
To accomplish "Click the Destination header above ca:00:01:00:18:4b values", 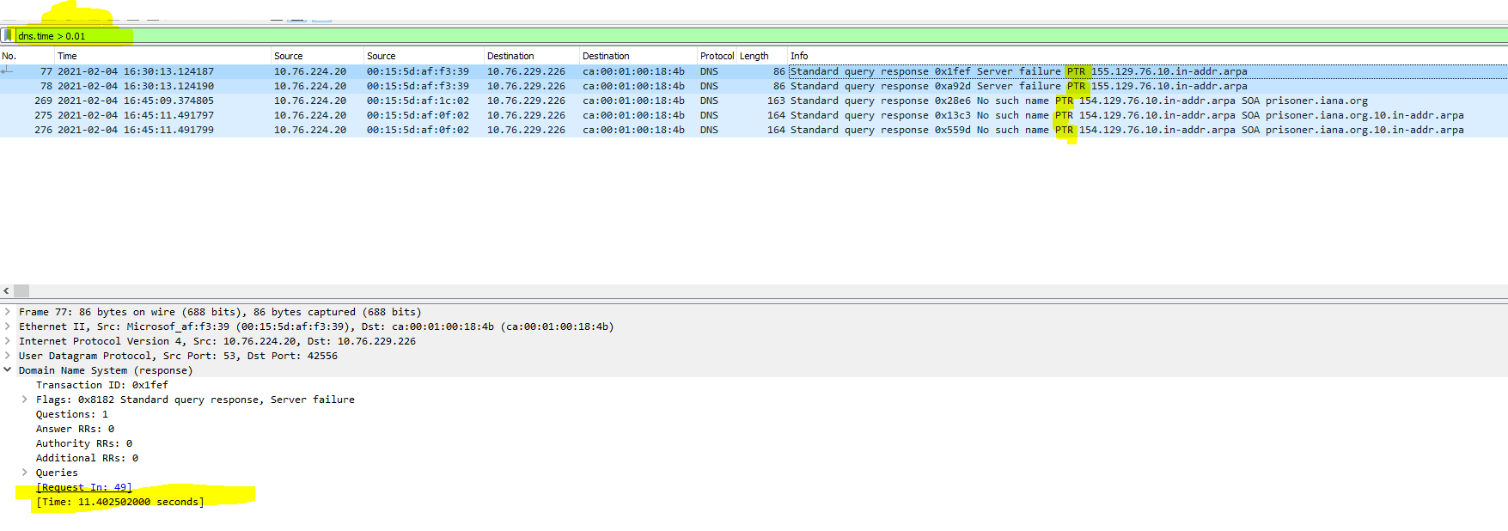I will (x=606, y=56).
